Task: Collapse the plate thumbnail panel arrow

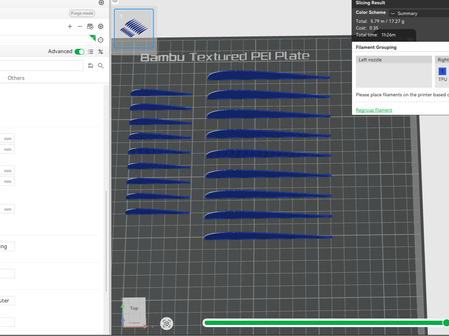Action: click(x=115, y=1)
